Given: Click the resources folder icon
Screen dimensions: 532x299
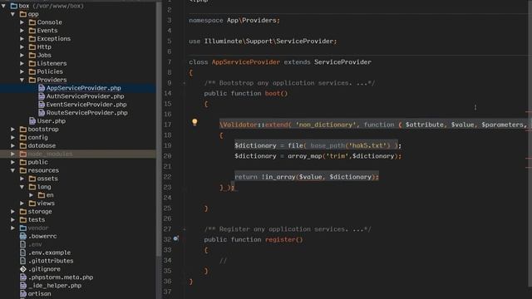Looking at the screenshot, I should point(23,170).
